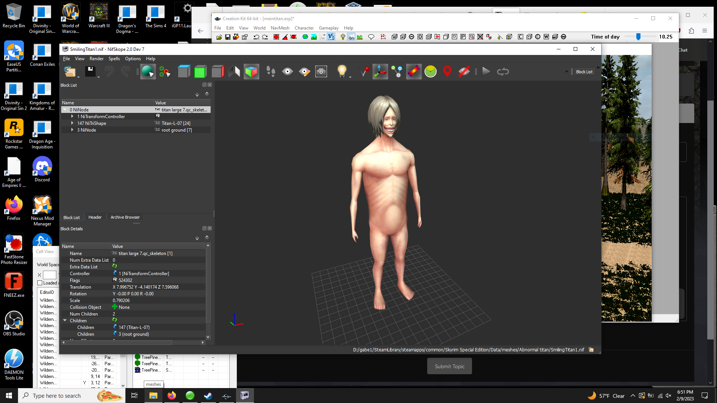The height and width of the screenshot is (403, 717).
Task: Switch to the Archive Browser tab
Action: coord(125,217)
